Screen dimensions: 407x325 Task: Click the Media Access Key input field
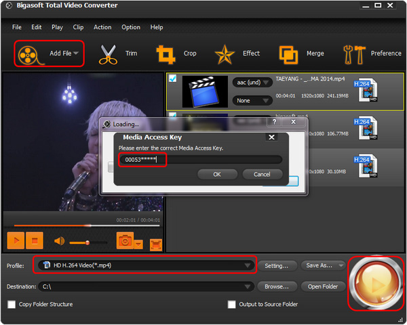pyautogui.click(x=201, y=160)
